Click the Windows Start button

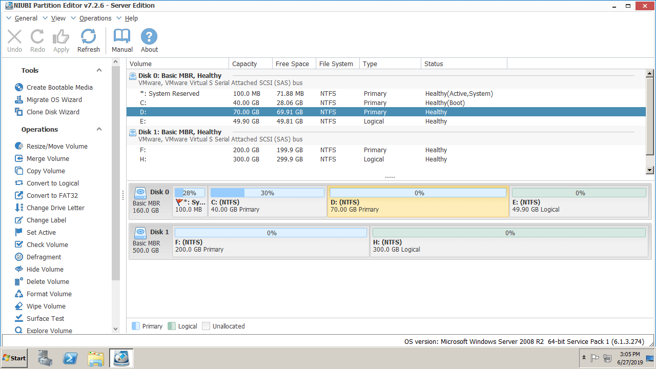tap(14, 358)
